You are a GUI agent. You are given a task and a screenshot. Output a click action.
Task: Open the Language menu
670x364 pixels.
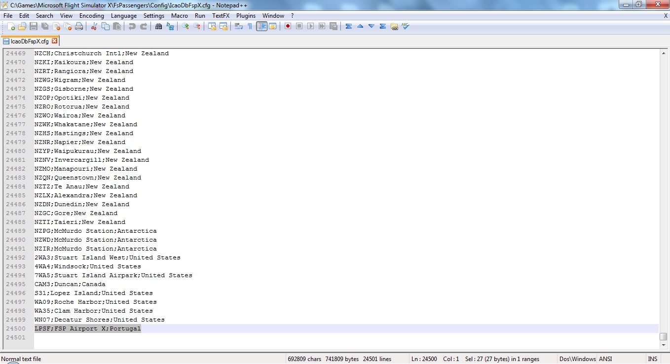123,16
